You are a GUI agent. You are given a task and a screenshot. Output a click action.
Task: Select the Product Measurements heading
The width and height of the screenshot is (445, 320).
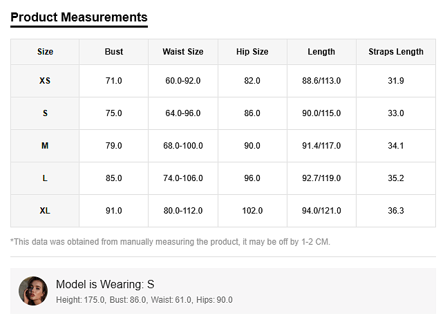(79, 17)
